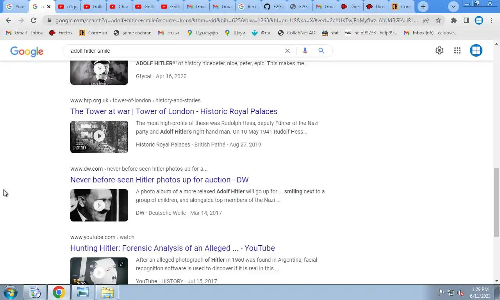Image resolution: width=500 pixels, height=300 pixels.
Task: Open help99233 Wix bookmark
Action: click(x=371, y=33)
